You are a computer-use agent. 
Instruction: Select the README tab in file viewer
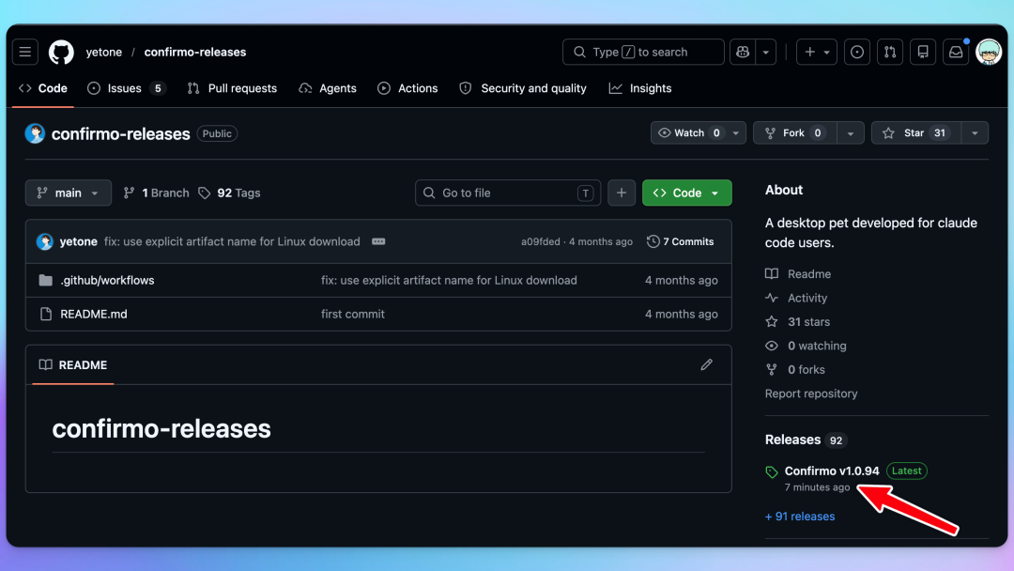coord(73,364)
